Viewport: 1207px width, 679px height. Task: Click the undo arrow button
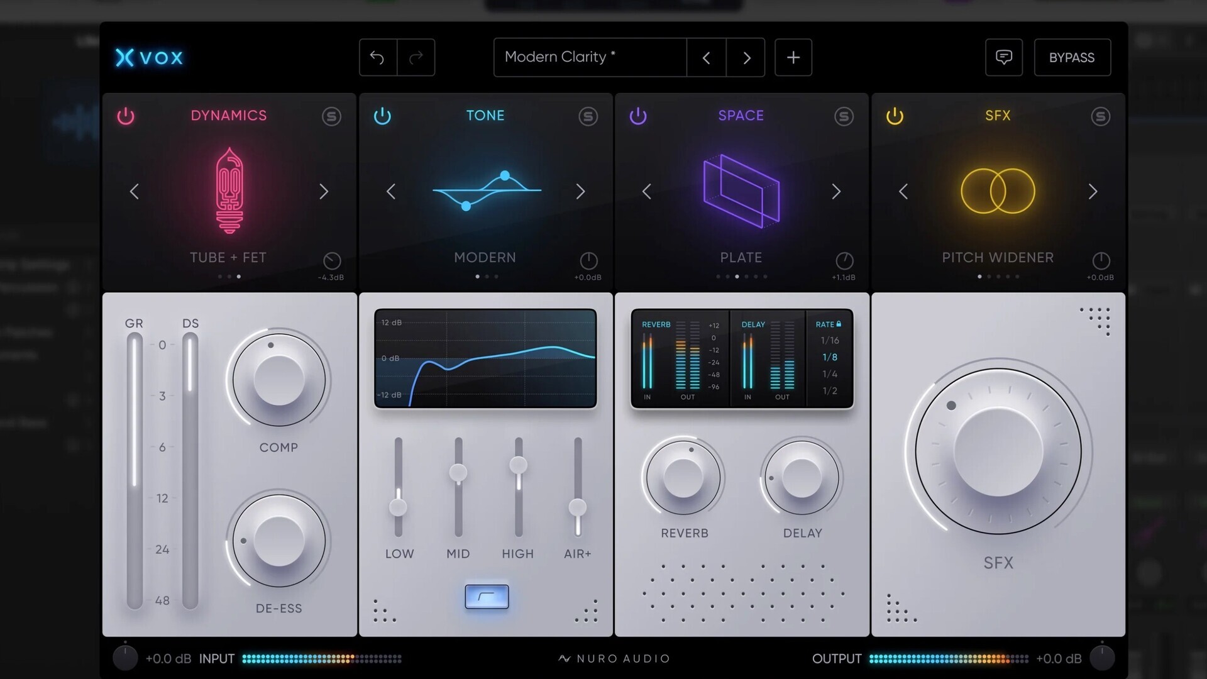pos(378,57)
